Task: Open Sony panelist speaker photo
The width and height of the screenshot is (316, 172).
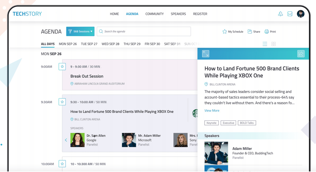Action: pos(180,140)
